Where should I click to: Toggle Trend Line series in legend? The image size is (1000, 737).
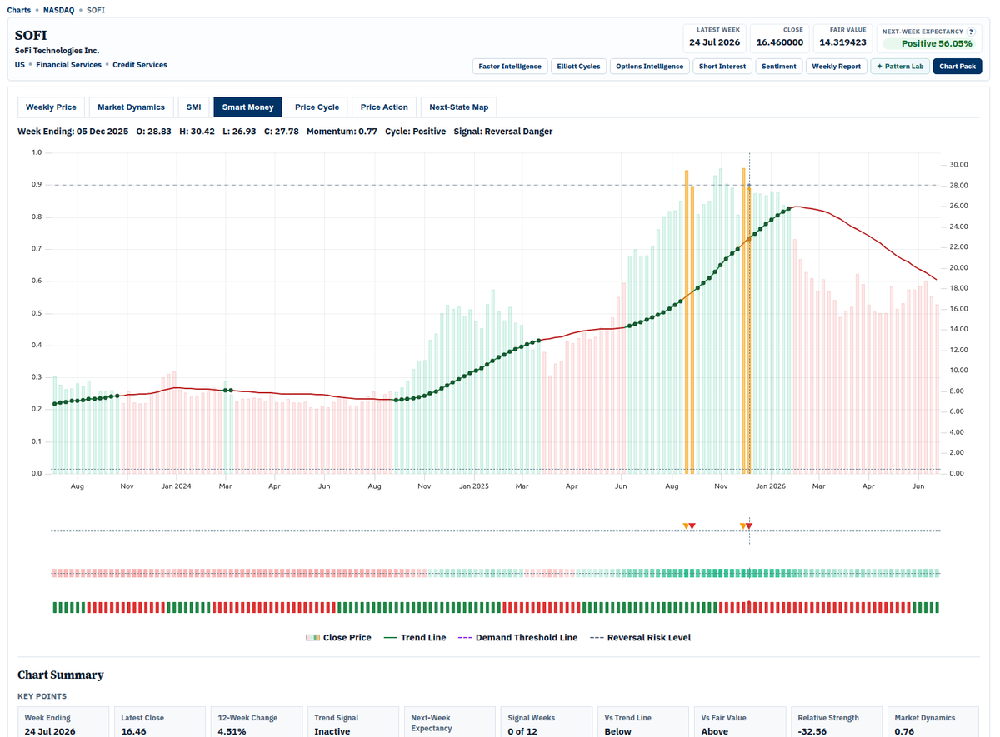(x=415, y=638)
